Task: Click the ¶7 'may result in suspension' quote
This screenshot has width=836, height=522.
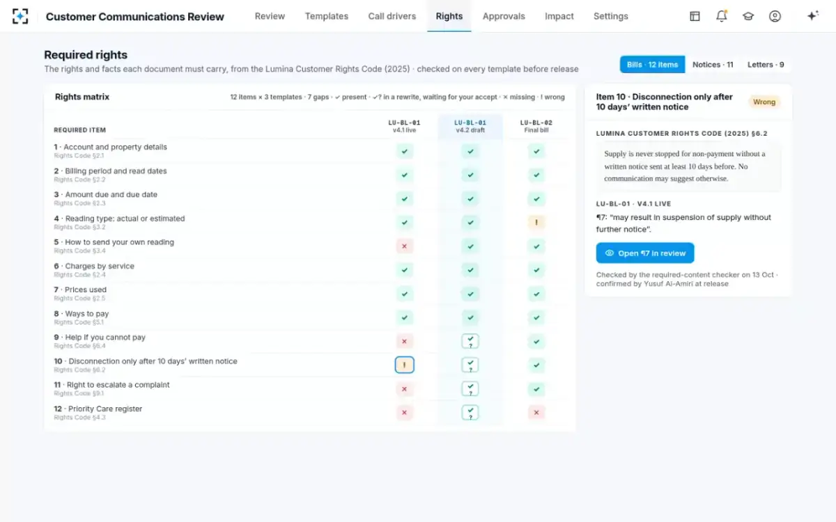Action: pos(683,223)
